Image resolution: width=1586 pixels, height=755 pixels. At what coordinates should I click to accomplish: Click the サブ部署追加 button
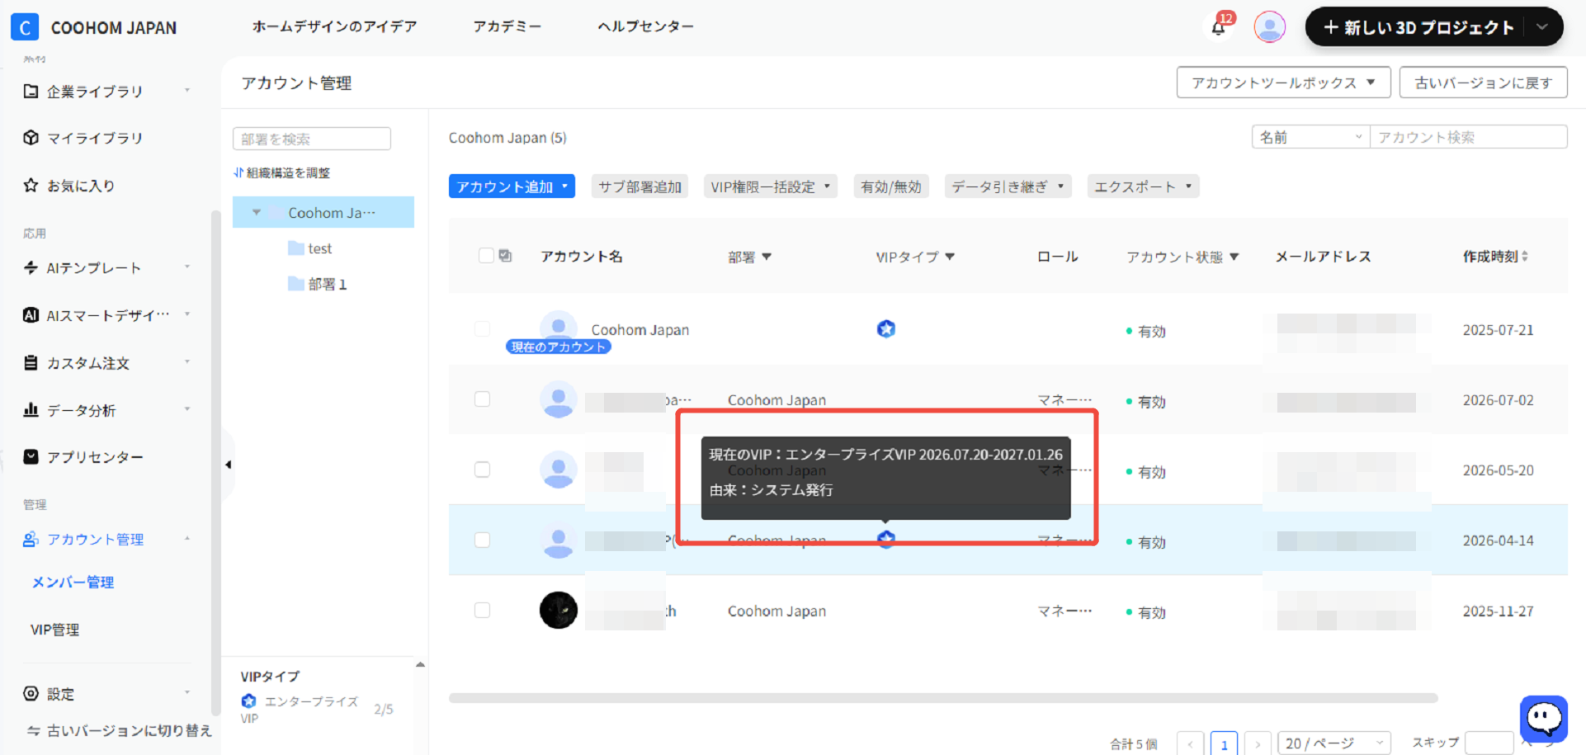(640, 186)
